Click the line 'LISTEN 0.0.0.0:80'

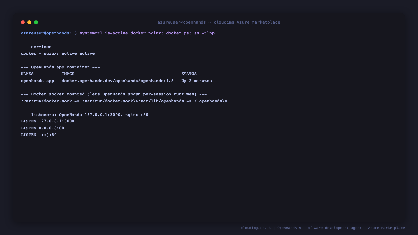(x=42, y=128)
